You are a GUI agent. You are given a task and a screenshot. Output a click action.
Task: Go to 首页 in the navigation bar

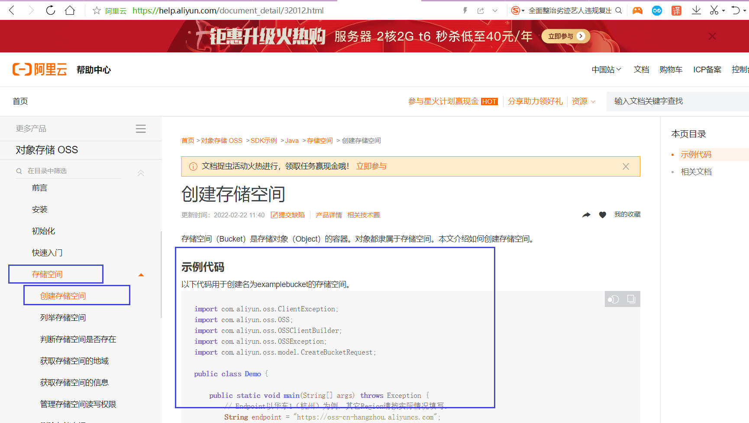point(20,101)
